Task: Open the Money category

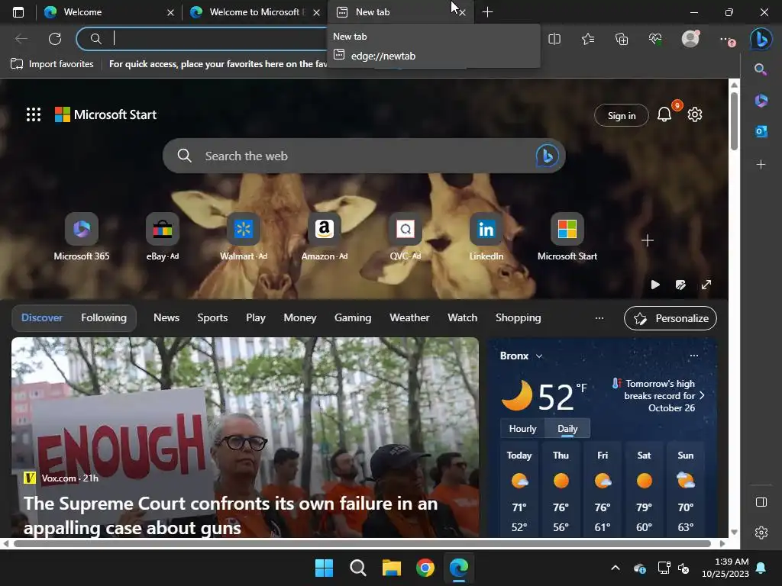Action: click(x=299, y=318)
